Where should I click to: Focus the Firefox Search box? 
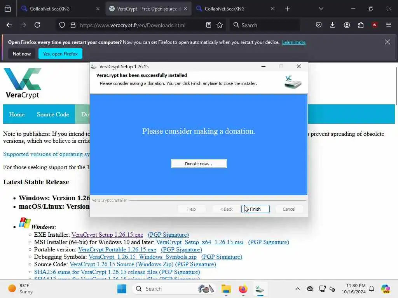(265, 25)
